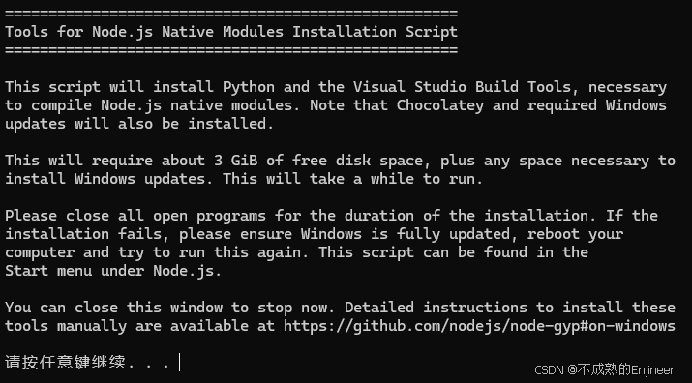
Task: Click the equals-sign separator below the title
Action: tap(231, 50)
